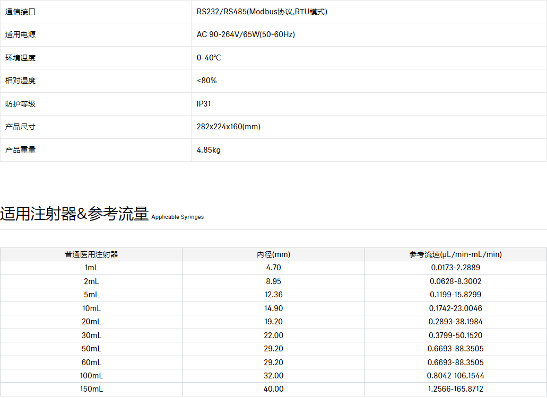Click the Applicable Syringes subtitle text

tap(177, 217)
